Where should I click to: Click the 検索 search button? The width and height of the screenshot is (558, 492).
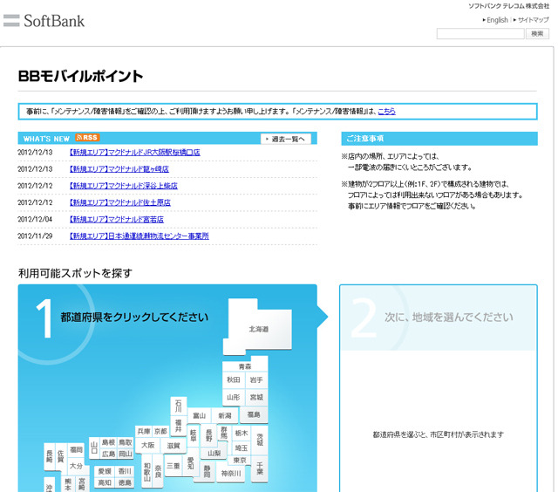point(537,34)
